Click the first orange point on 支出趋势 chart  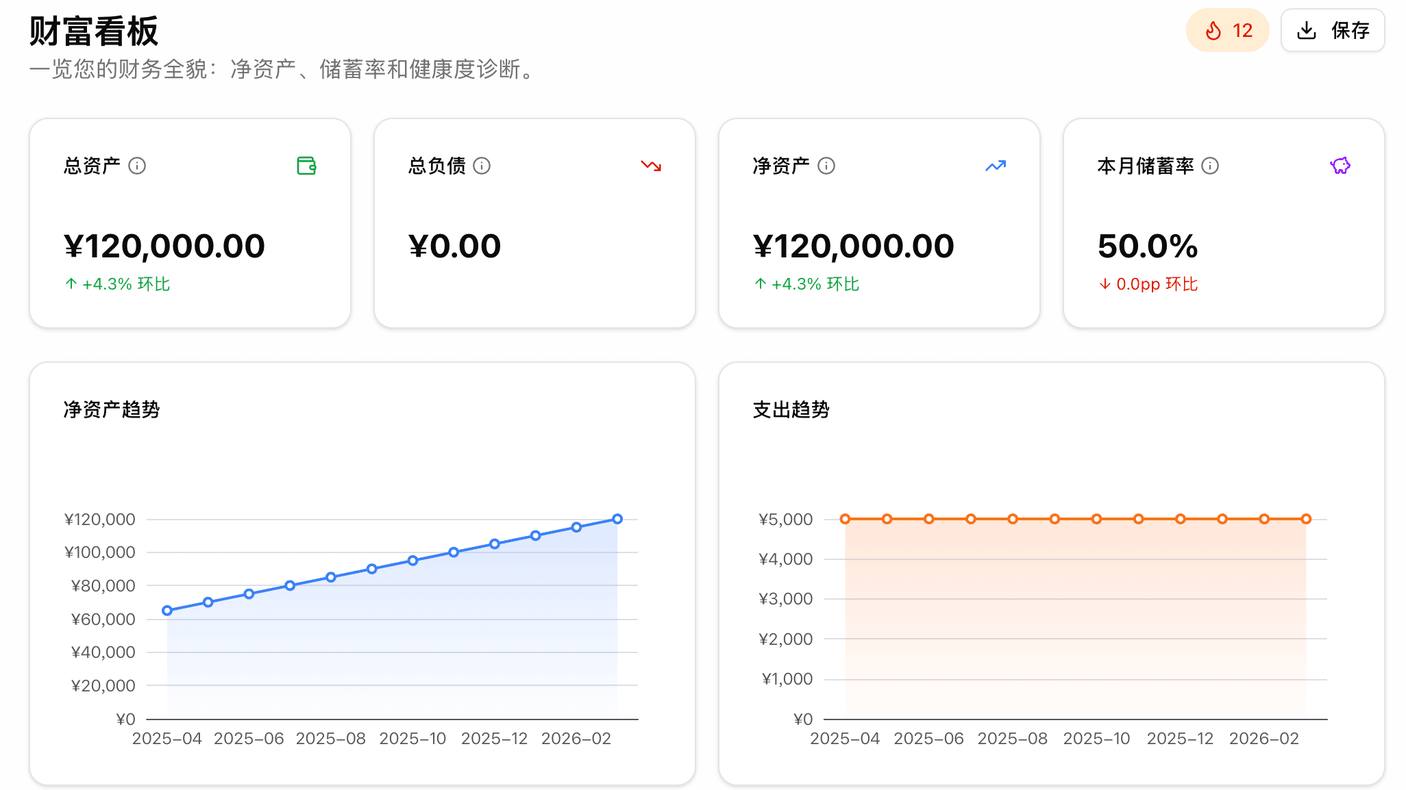(x=845, y=519)
